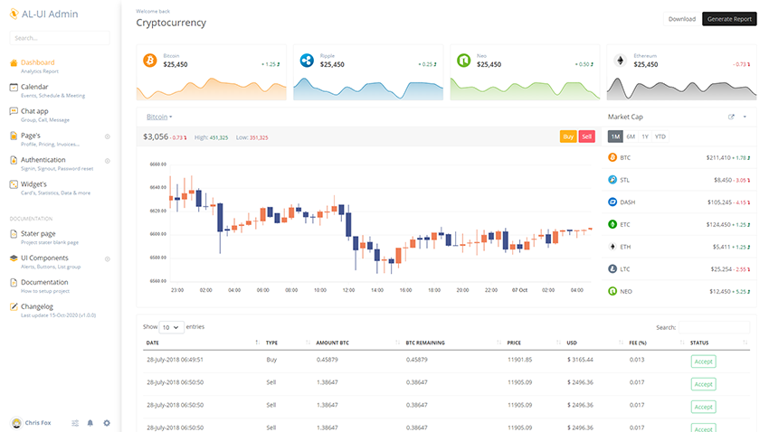This screenshot has width=769, height=432.
Task: Open the entries-per-page dropdown showing 10
Action: (171, 326)
